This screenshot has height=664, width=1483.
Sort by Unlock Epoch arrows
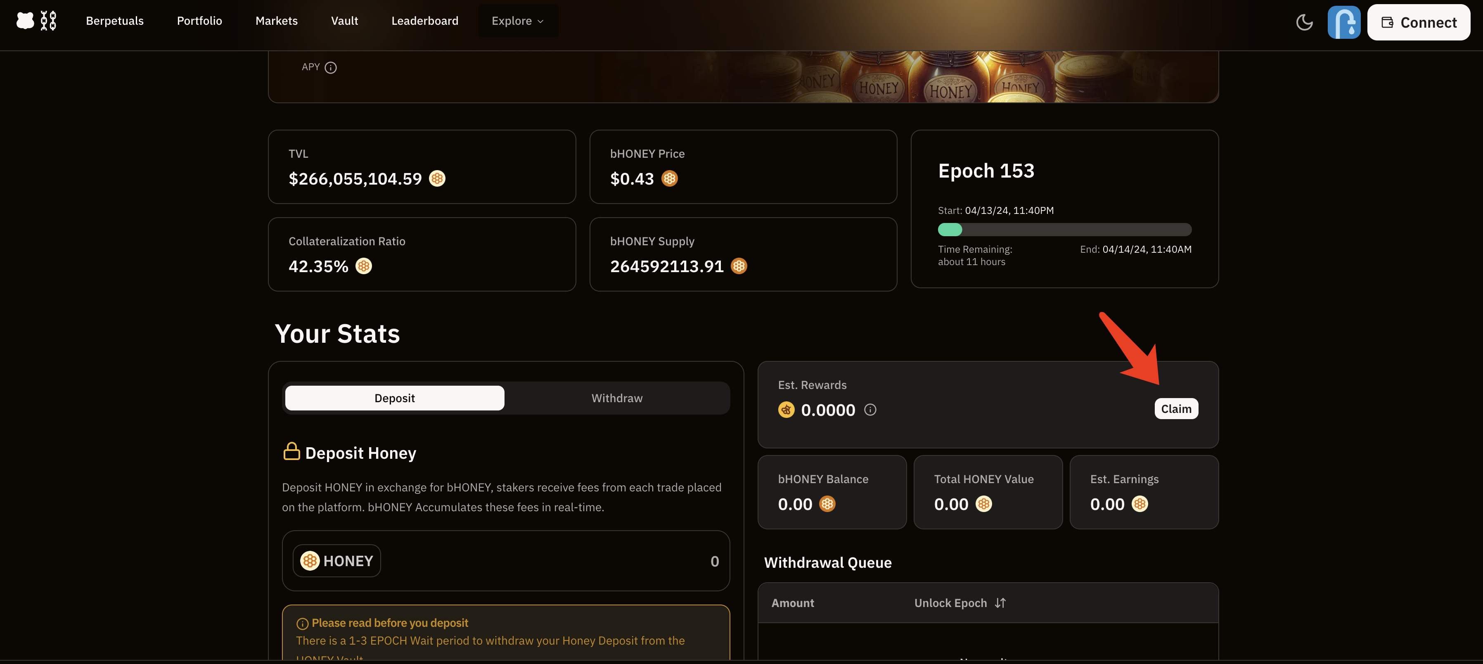1000,603
